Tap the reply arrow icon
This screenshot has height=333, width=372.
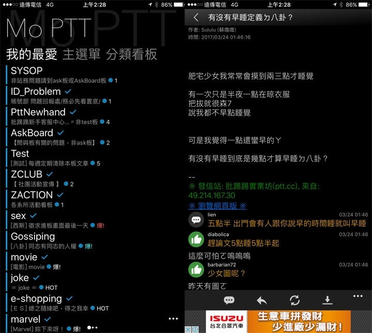pos(261,300)
